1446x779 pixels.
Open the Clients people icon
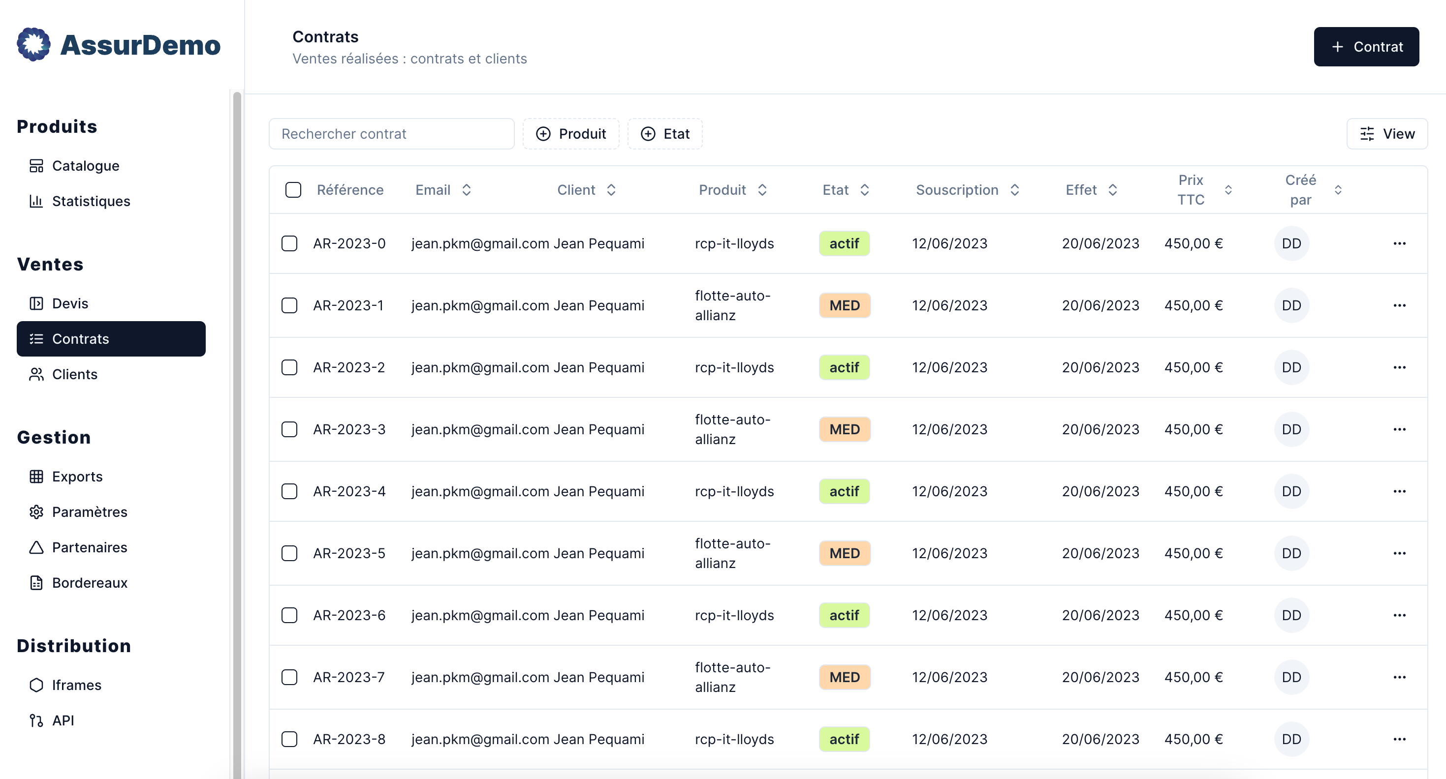36,374
